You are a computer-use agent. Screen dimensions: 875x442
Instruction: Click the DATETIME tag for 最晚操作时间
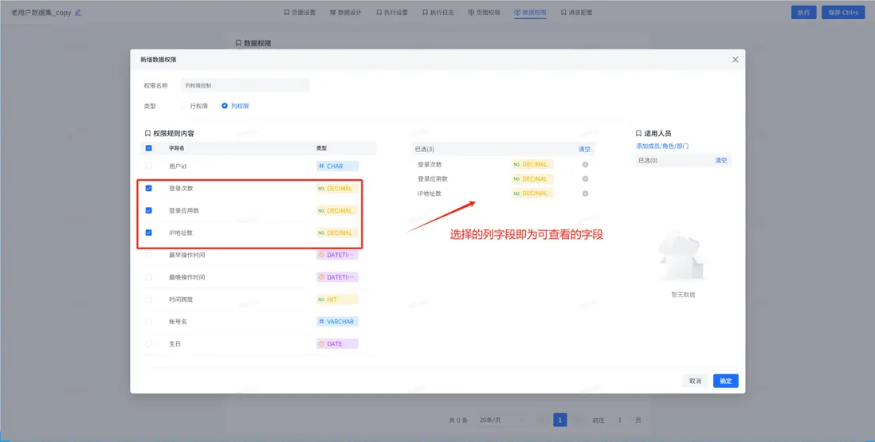[337, 277]
